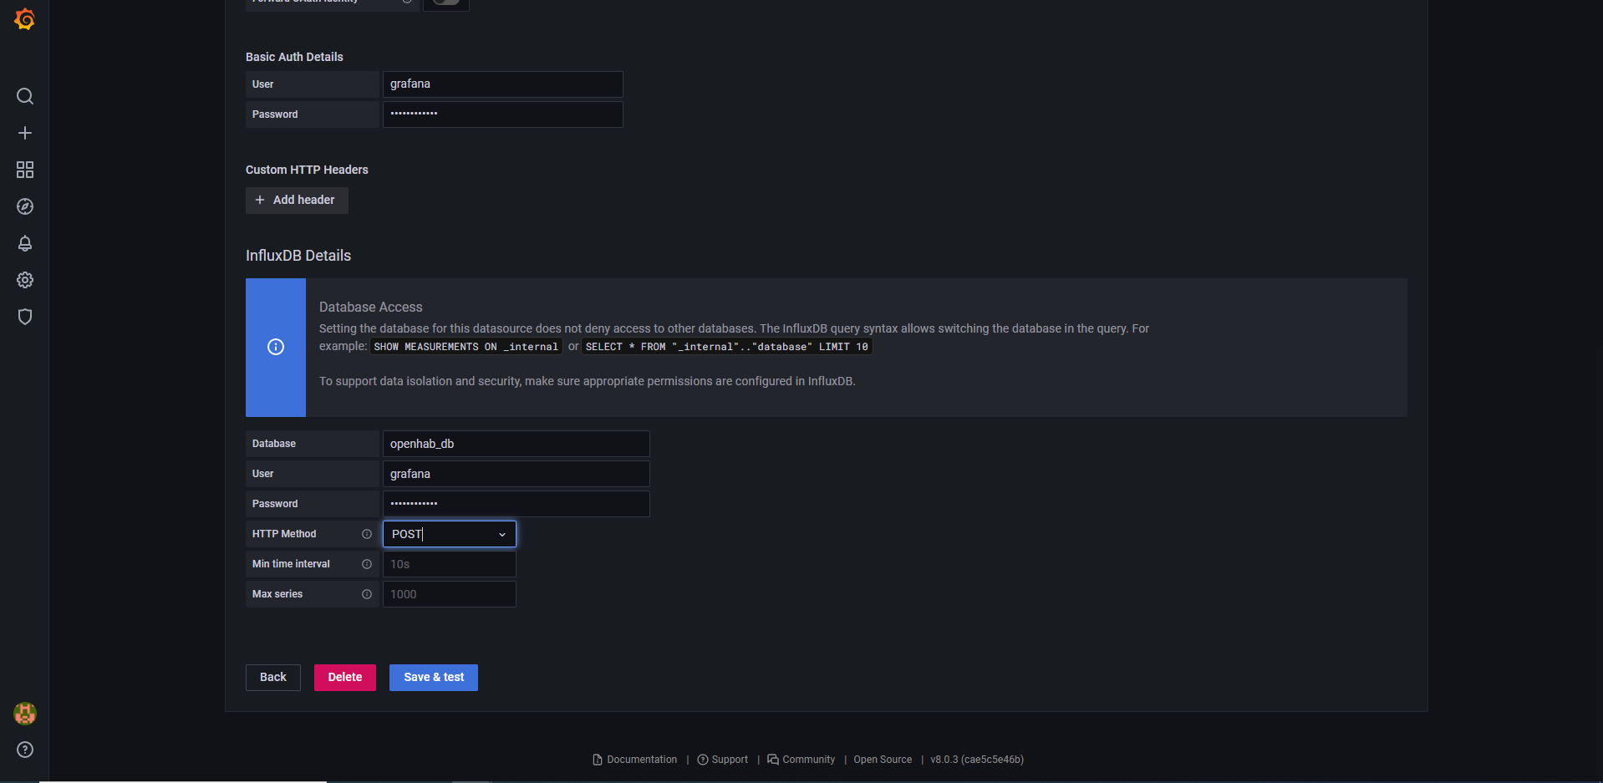Open the Alerting bell icon

click(x=25, y=243)
